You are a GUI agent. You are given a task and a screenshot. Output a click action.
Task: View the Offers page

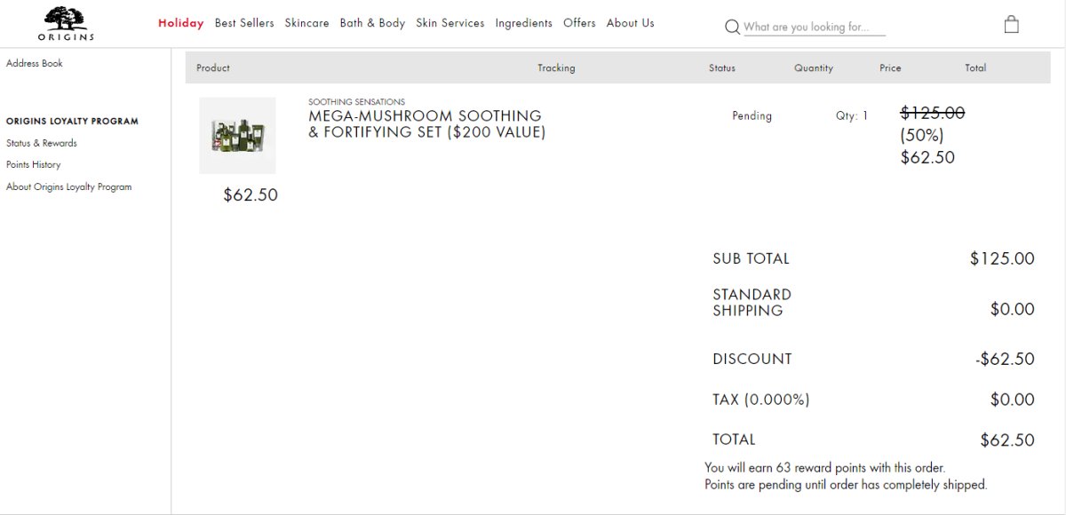tap(579, 23)
